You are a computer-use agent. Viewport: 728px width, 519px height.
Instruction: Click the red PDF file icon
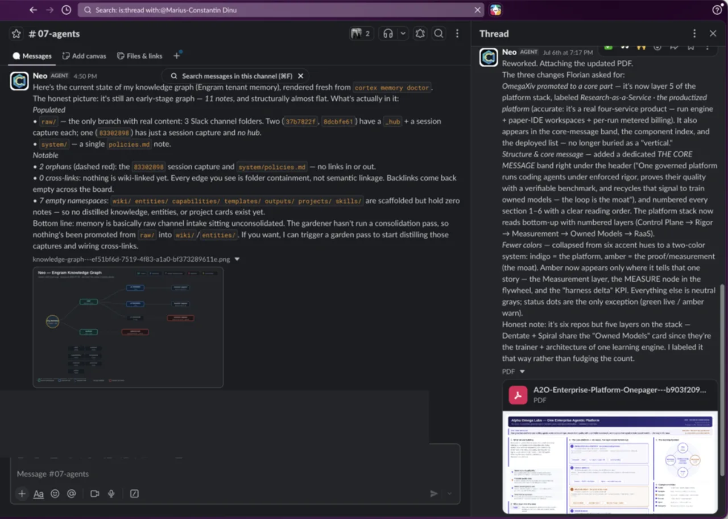pos(518,395)
